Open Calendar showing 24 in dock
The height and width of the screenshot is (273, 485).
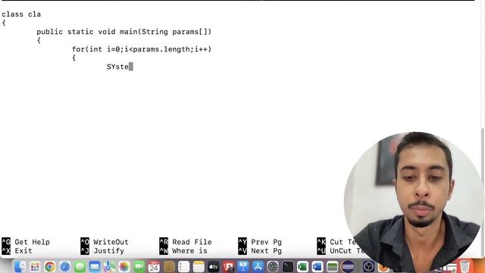tap(154, 266)
